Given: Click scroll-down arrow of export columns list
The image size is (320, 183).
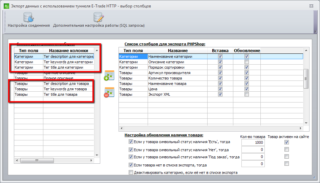Looking at the screenshot, I should click(x=306, y=123).
